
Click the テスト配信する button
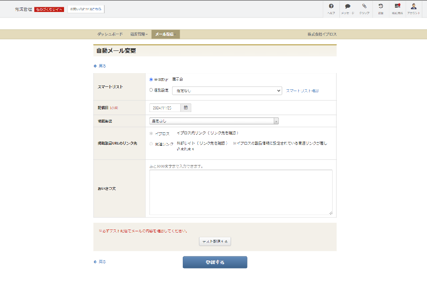[215, 242]
